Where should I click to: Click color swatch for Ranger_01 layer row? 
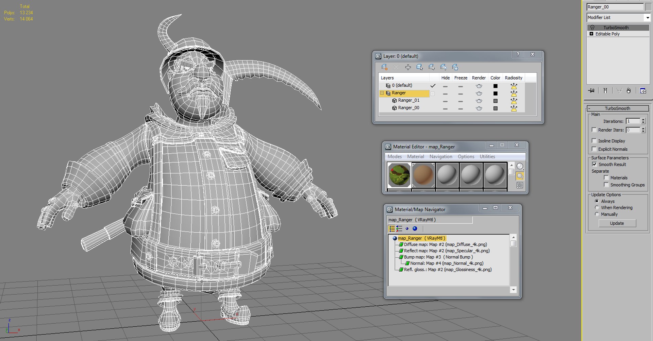coord(495,101)
